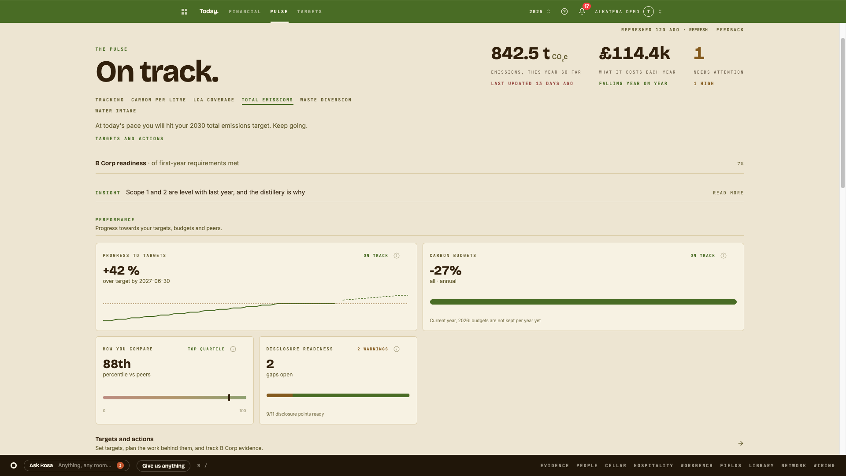The image size is (846, 476).
Task: Open the help question mark icon
Action: click(x=564, y=12)
